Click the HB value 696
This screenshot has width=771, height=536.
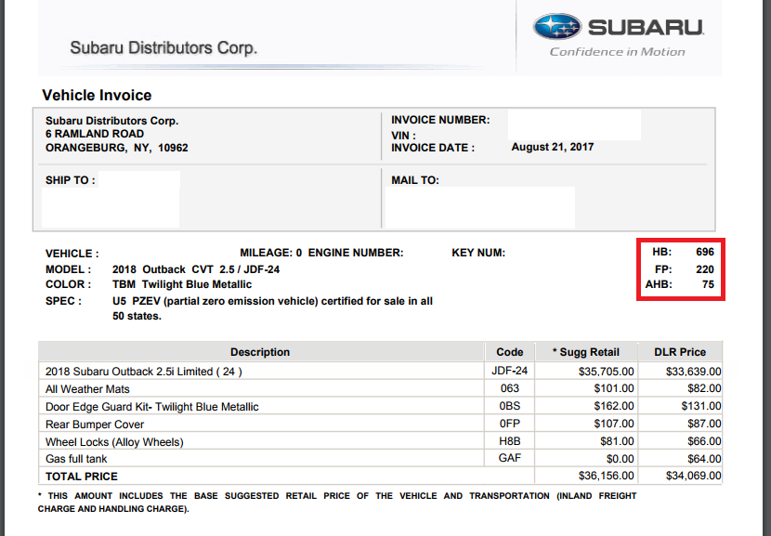pyautogui.click(x=705, y=252)
